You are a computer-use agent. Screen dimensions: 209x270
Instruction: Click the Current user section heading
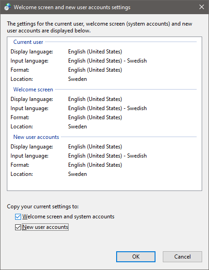28,42
